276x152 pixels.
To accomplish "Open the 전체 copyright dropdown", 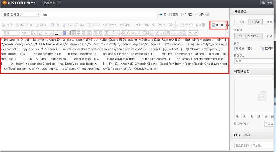I will point(269,123).
